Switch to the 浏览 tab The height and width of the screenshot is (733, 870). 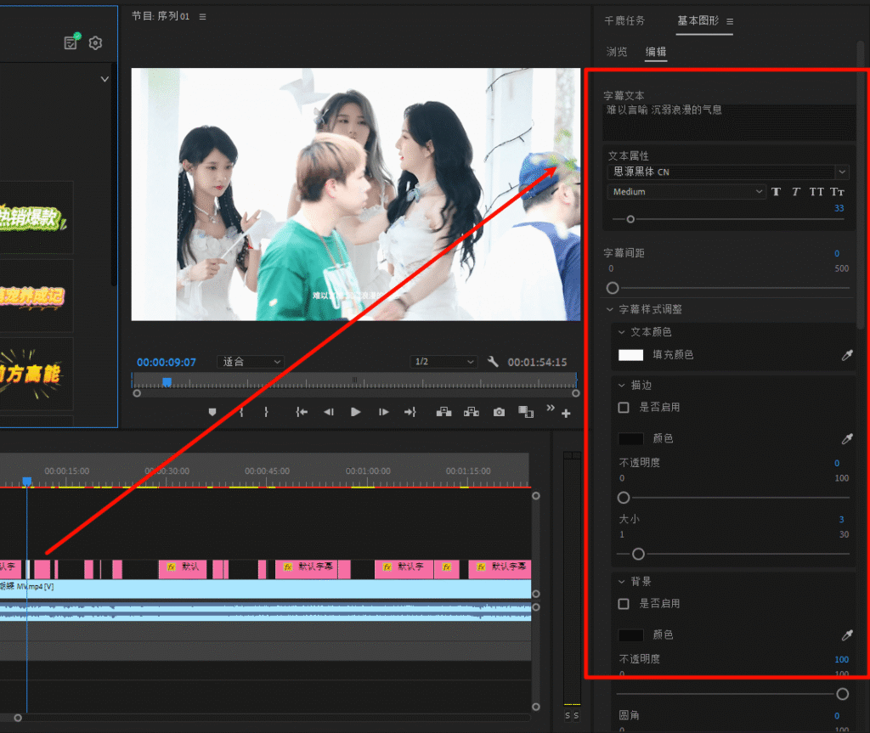point(618,52)
